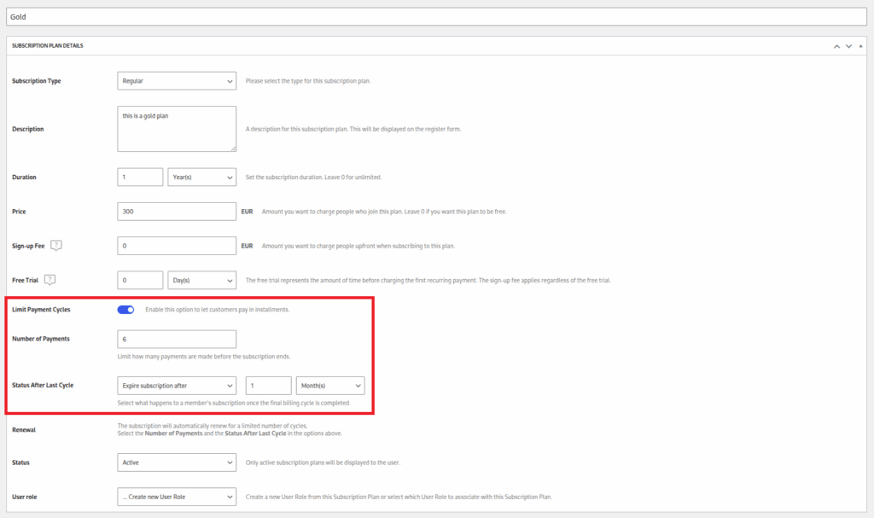Collapse the Subscription Plan Details panel using the triangle toggle

860,46
